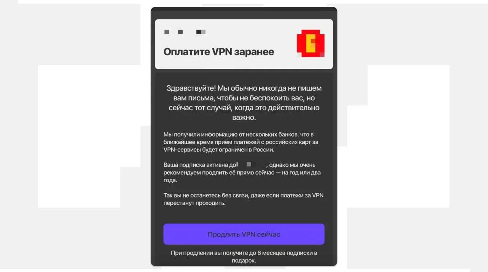Click the "Так вы не останетесь без связи" paragraph
Image resolution: width=488 pixels, height=272 pixels.
click(244, 199)
